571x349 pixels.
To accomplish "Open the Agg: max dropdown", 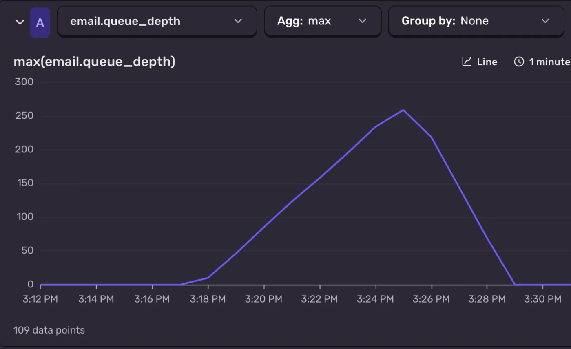I will [x=323, y=21].
